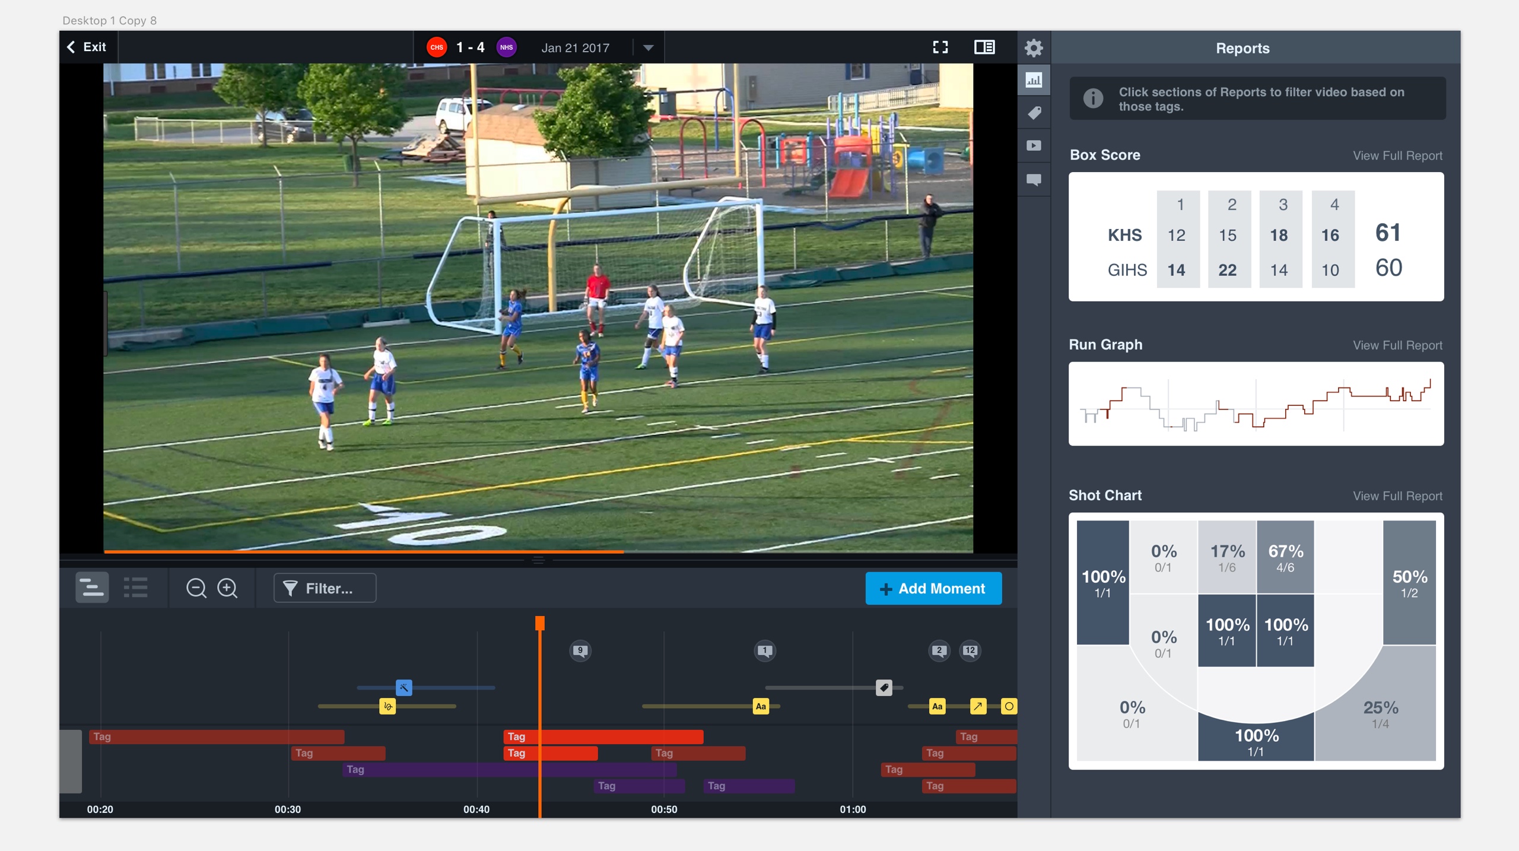Viewport: 1519px width, 851px height.
Task: Open the comment bubble marked 1
Action: (x=765, y=651)
